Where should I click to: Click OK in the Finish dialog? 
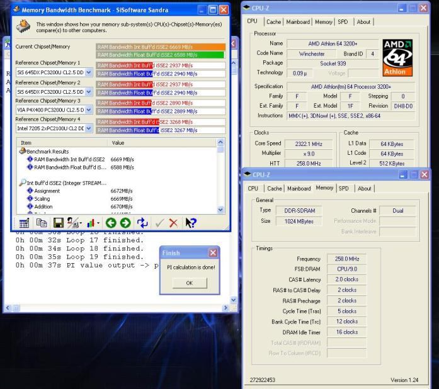(x=190, y=283)
